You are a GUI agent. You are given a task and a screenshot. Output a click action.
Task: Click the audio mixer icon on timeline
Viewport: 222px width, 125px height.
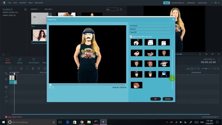(188, 69)
